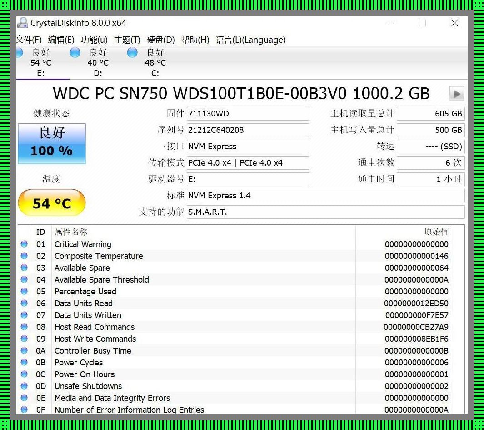484x430 pixels.
Task: Click the firmware field 711130WD
Action: pos(248,114)
